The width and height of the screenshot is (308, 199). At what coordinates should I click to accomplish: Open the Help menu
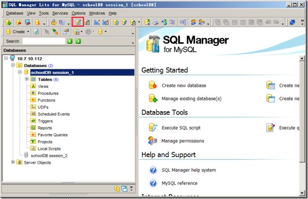pyautogui.click(x=113, y=13)
